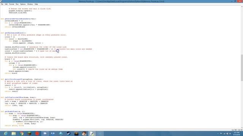Click the 'for color in ALLCOLORS:' line
Viewport: 243px width, 136px height.
(16, 39)
